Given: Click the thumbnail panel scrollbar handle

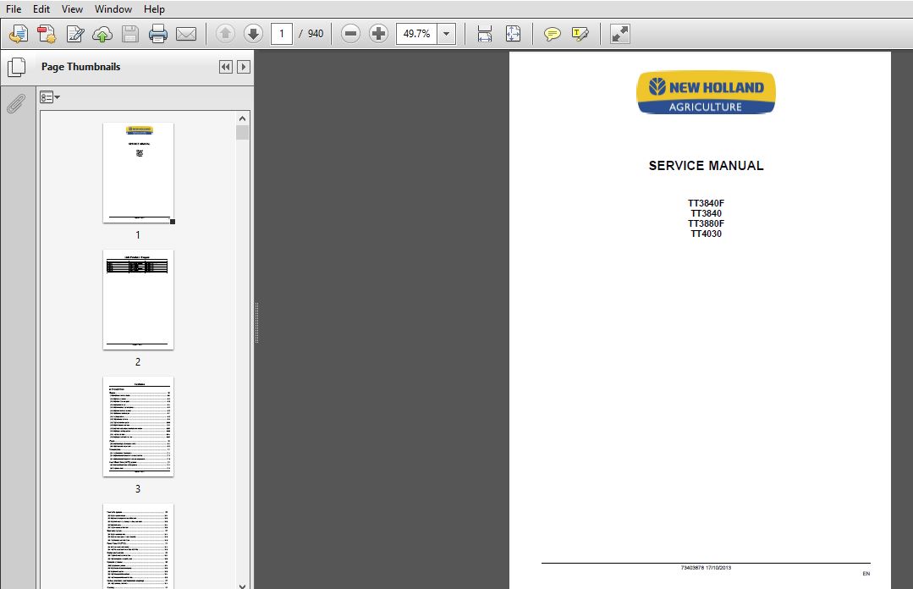Looking at the screenshot, I should [242, 133].
